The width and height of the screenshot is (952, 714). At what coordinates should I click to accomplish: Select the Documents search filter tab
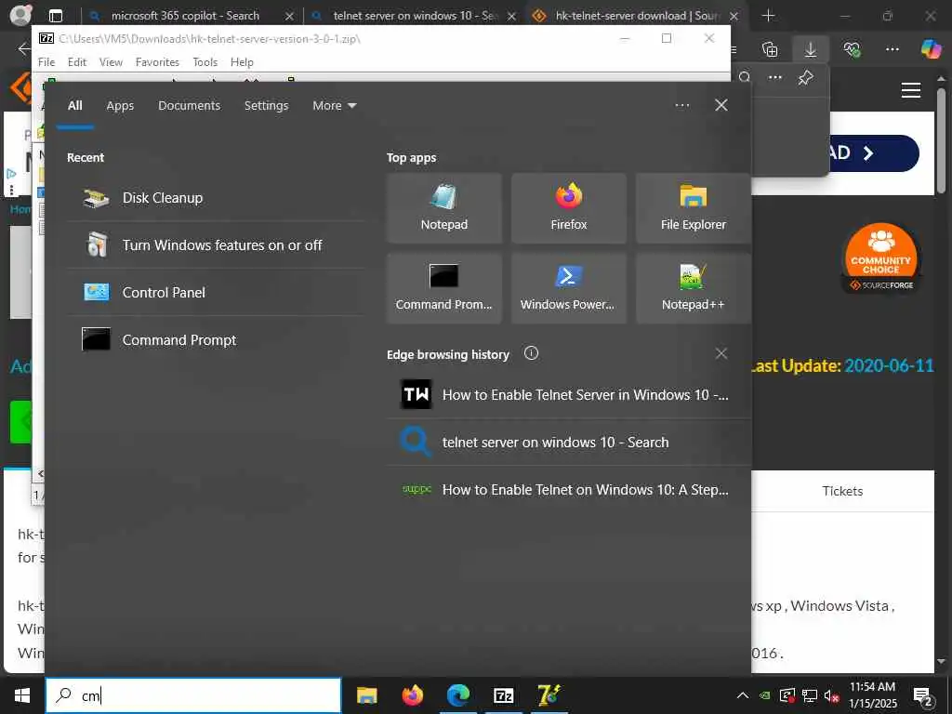click(x=190, y=106)
